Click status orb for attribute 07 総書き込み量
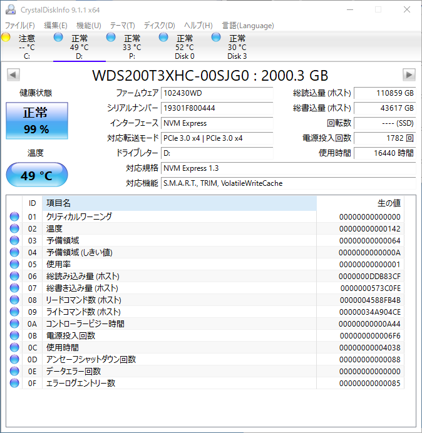This screenshot has height=433, width=422. [14, 288]
